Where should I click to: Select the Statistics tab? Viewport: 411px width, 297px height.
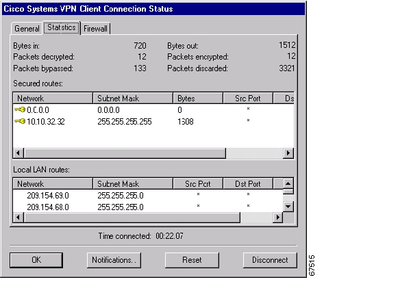point(62,28)
